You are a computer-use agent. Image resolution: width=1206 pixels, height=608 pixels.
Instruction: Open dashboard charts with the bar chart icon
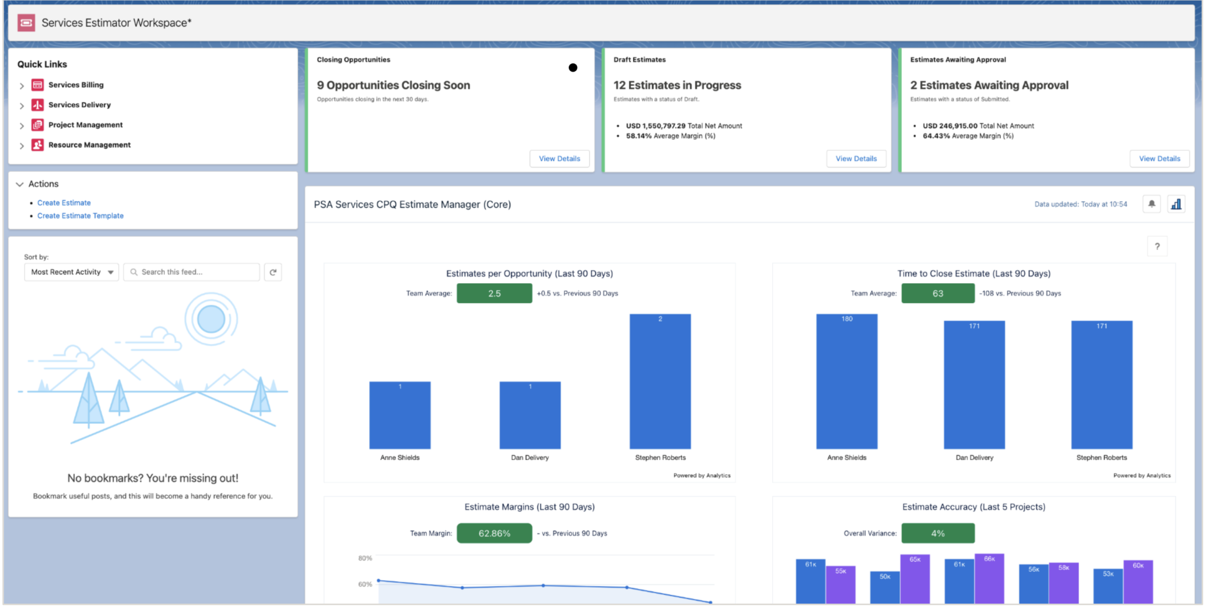tap(1176, 204)
